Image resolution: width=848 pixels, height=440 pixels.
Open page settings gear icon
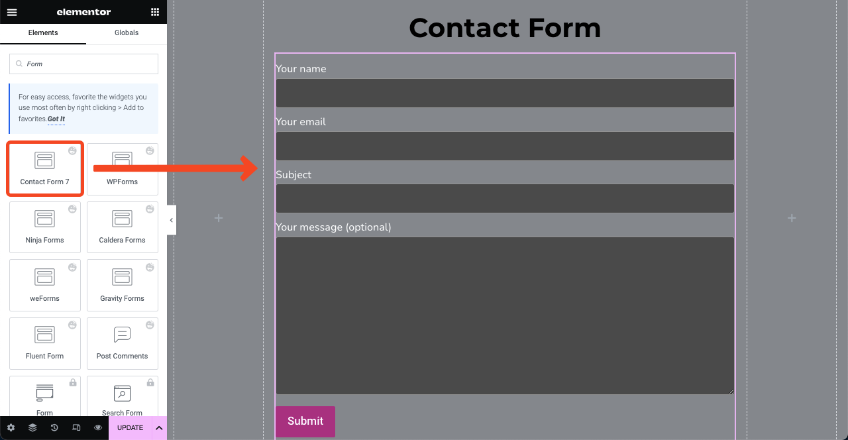[11, 428]
